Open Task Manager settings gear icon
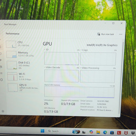136x136 pixels. tap(3, 111)
